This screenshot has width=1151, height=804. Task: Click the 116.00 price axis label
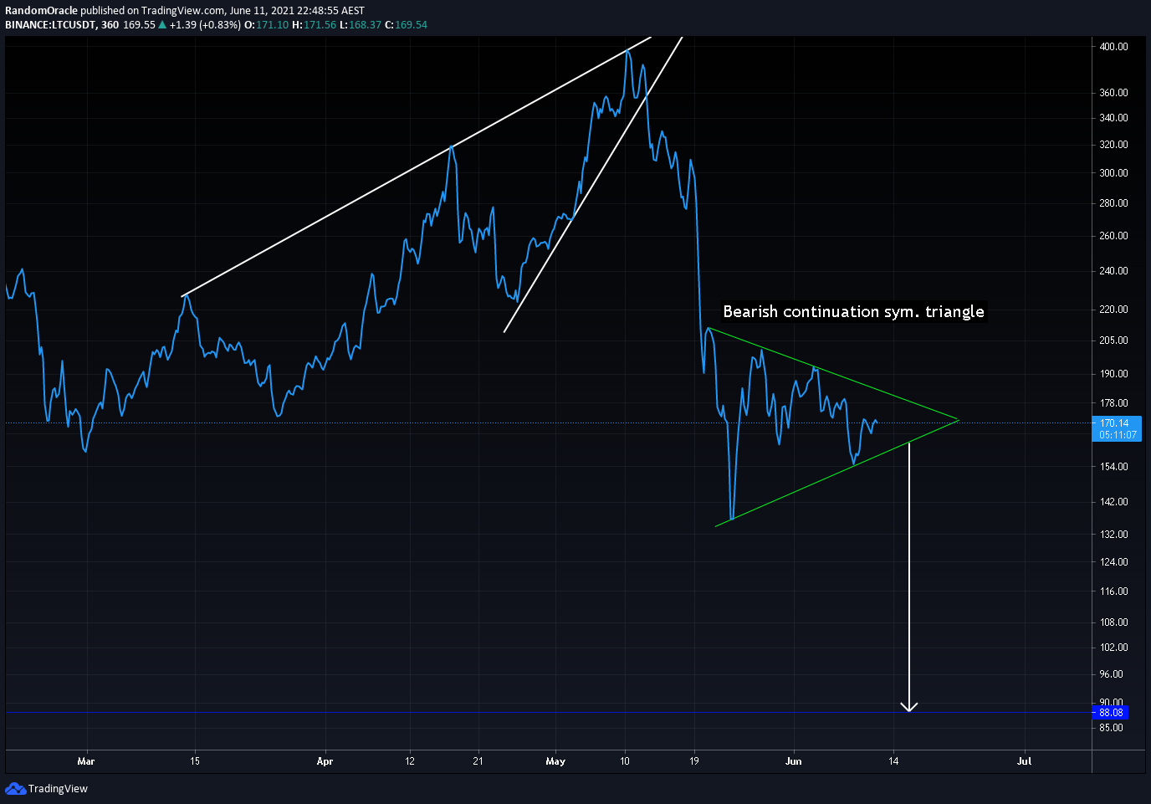pyautogui.click(x=1113, y=591)
